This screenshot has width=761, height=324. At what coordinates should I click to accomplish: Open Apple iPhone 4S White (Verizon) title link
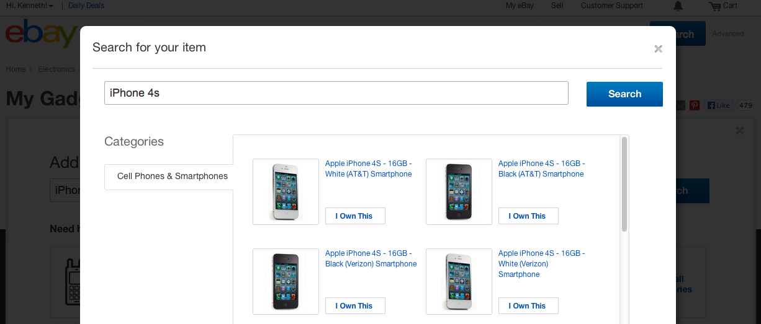pyautogui.click(x=542, y=264)
